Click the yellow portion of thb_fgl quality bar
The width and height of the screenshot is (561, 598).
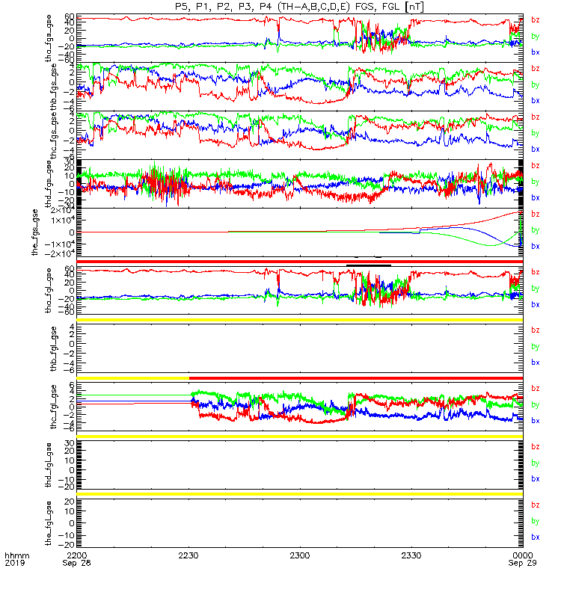pyautogui.click(x=133, y=378)
